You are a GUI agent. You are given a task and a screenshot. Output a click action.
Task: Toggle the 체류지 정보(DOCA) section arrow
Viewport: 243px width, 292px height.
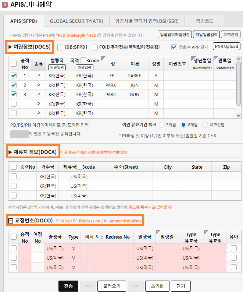10,152
